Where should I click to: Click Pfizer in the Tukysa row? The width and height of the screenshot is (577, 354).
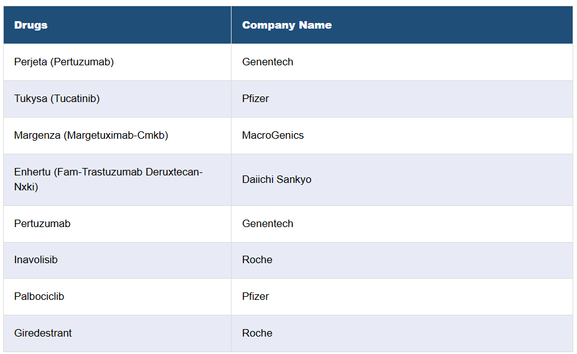(x=256, y=99)
